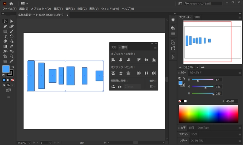Click the hex color field 43a1ff

[232, 101]
